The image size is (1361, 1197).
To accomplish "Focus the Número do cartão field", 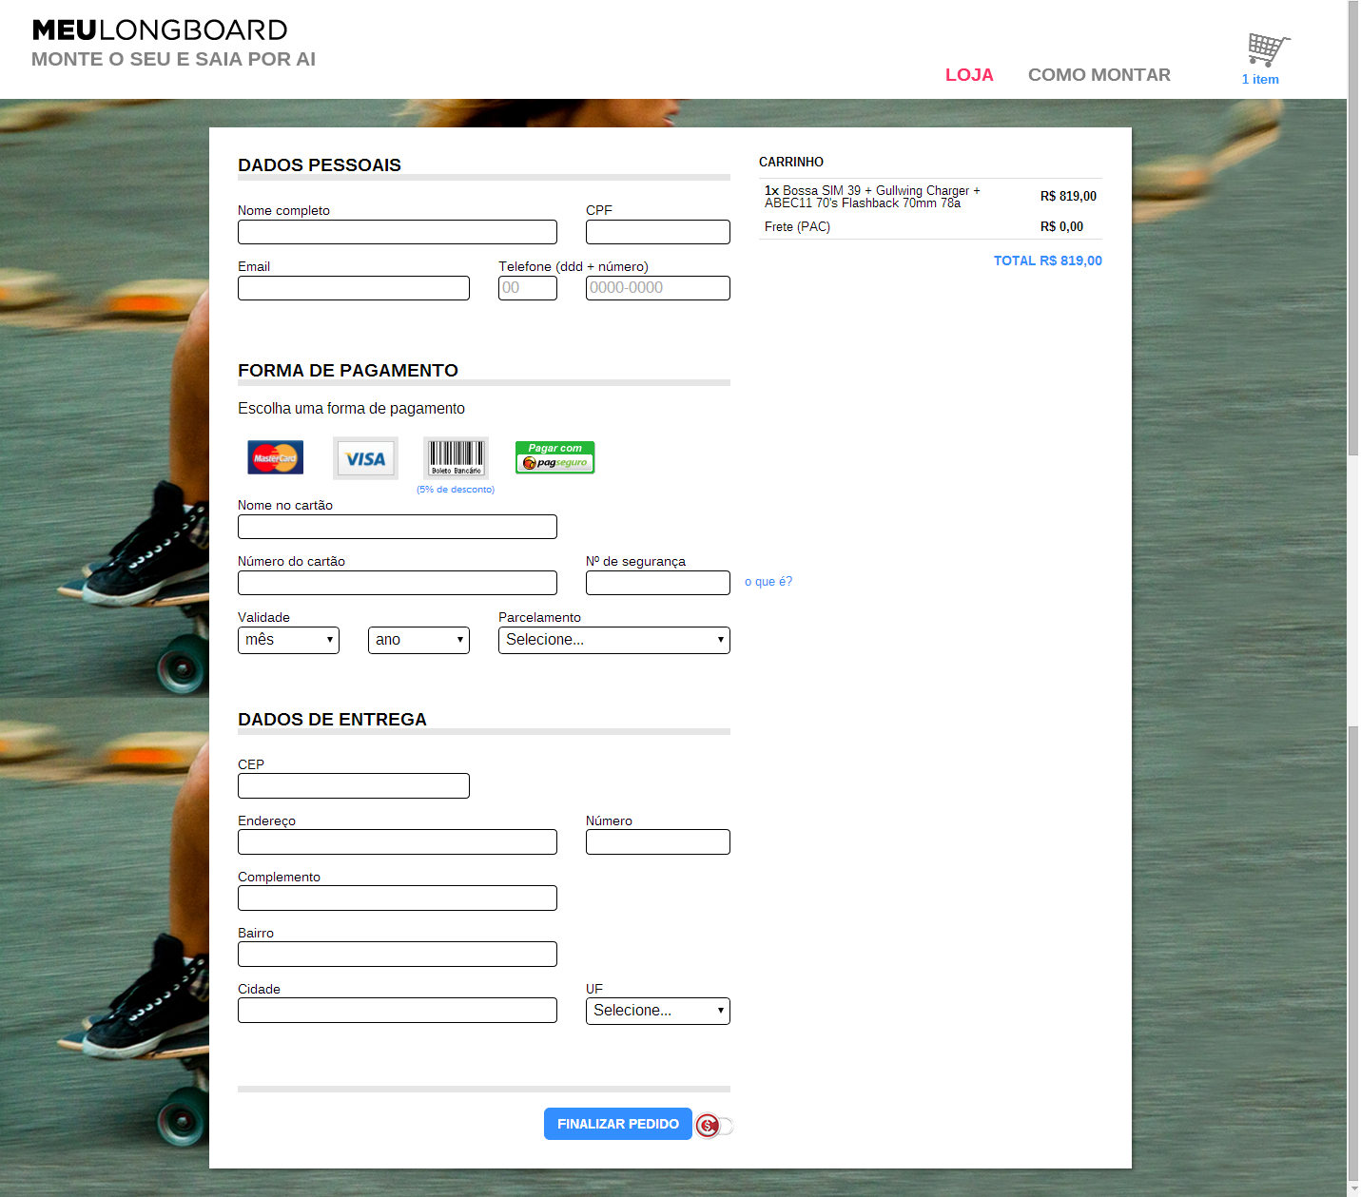I will click(397, 583).
